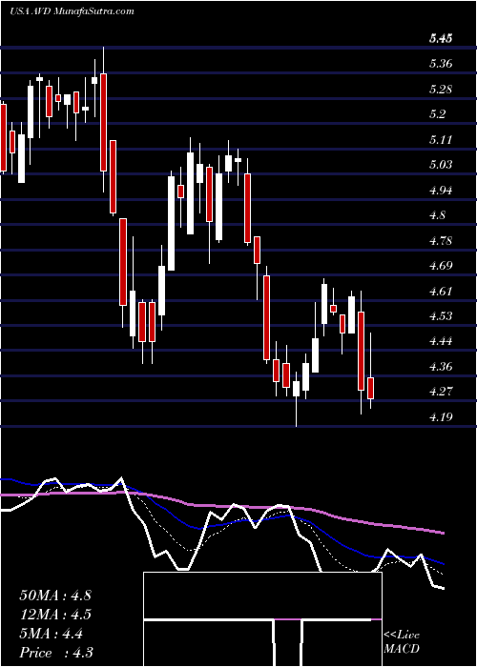Viewport: 477px width, 667px height.
Task: Click the USA AVD MunafaSutra.com title
Action: point(72,11)
